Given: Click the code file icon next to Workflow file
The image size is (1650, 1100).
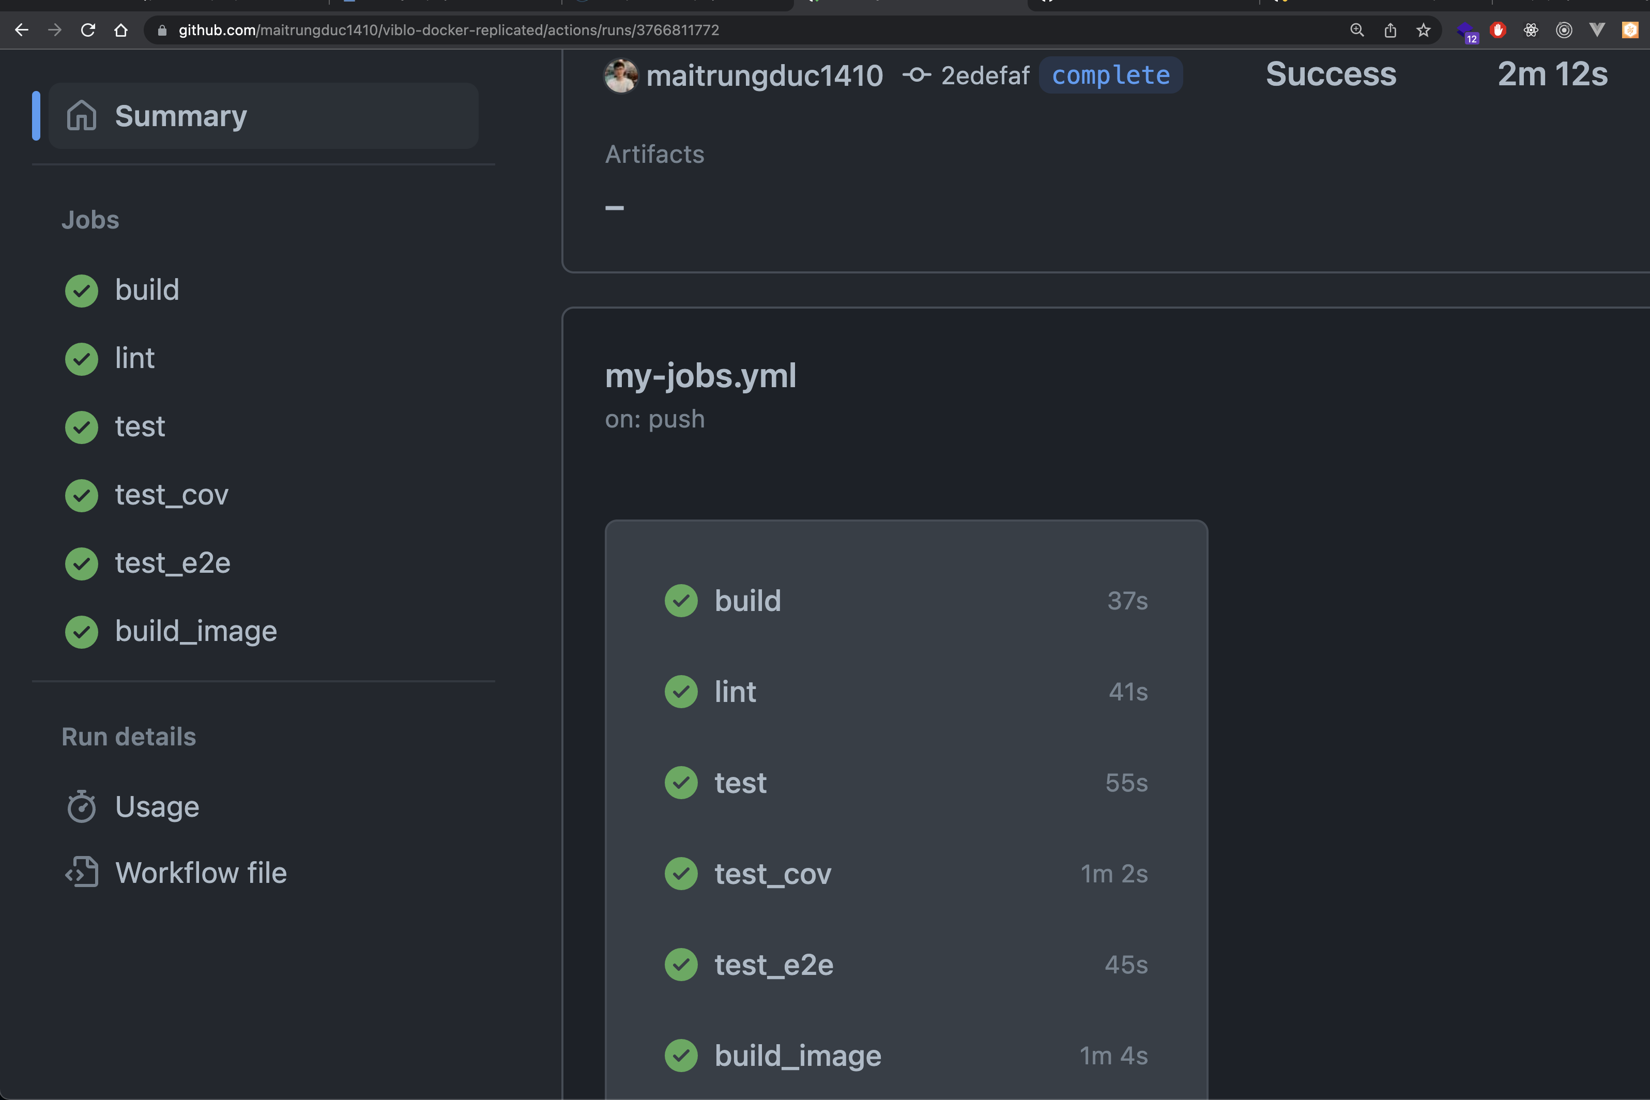Looking at the screenshot, I should click(x=81, y=872).
